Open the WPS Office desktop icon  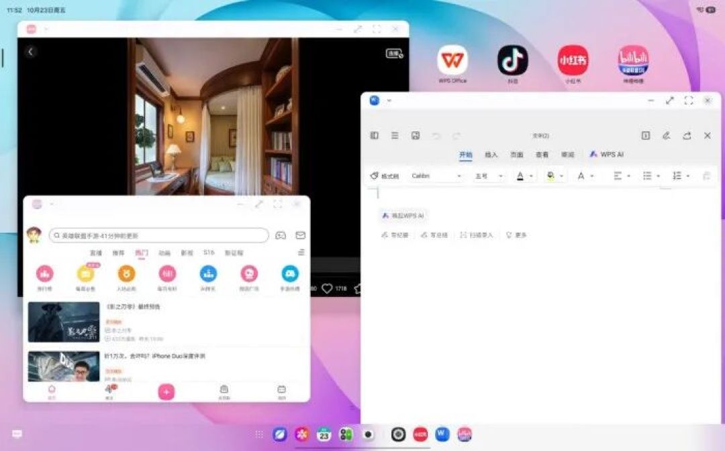(452, 60)
